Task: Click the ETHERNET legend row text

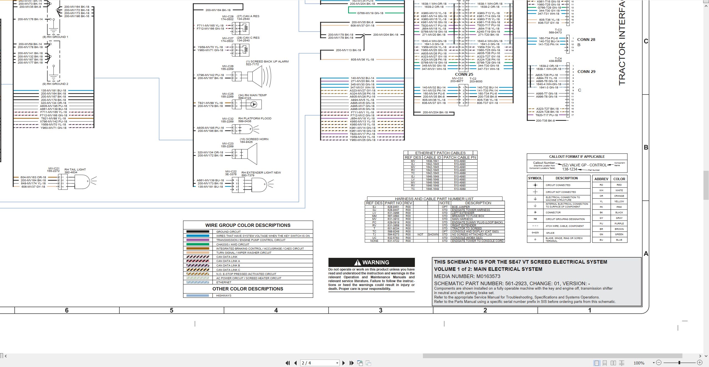Action: [x=224, y=282]
